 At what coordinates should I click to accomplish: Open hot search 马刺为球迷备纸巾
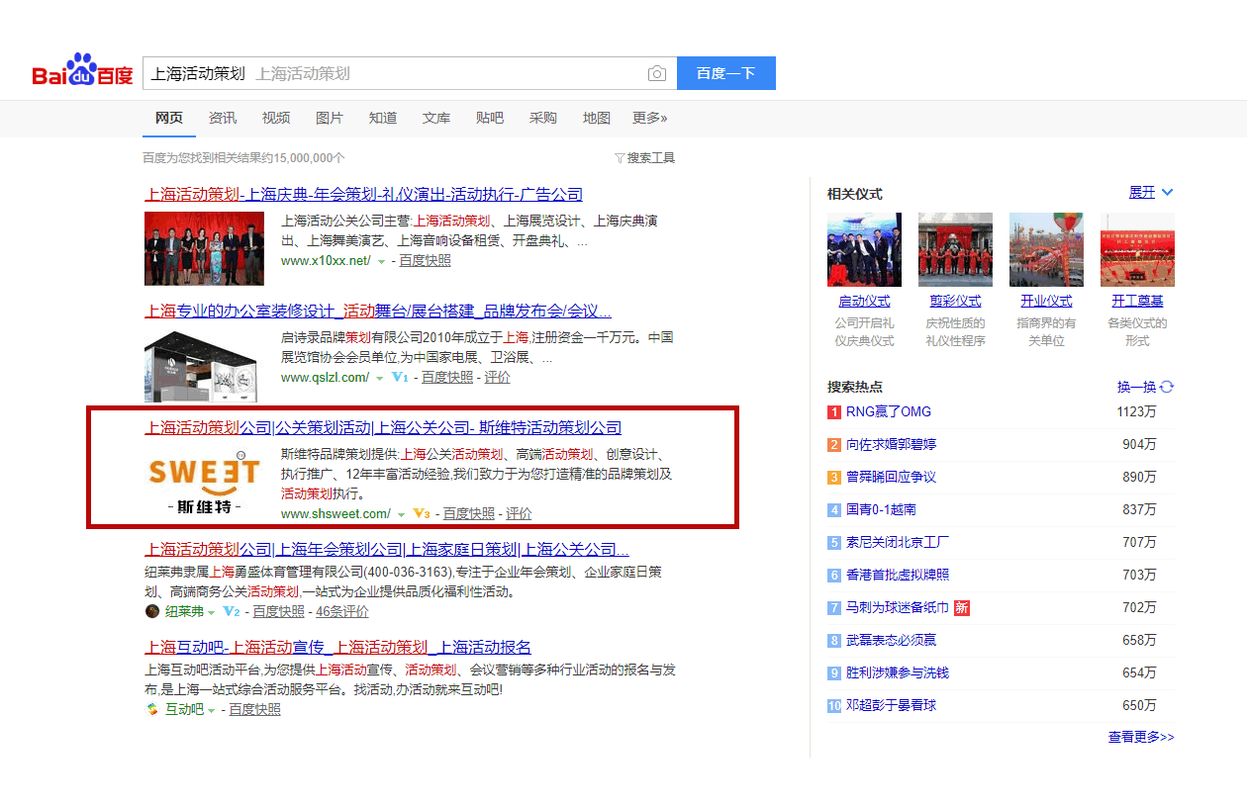click(898, 608)
